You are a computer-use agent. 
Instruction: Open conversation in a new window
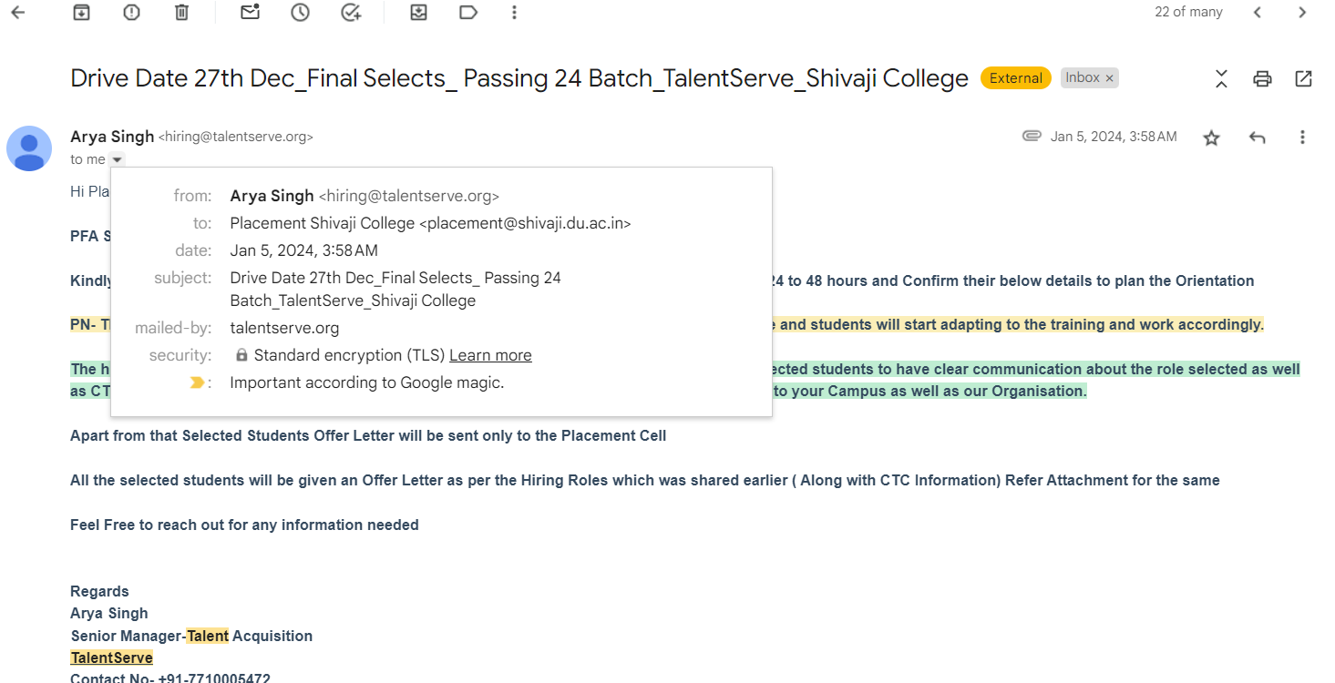(1304, 78)
